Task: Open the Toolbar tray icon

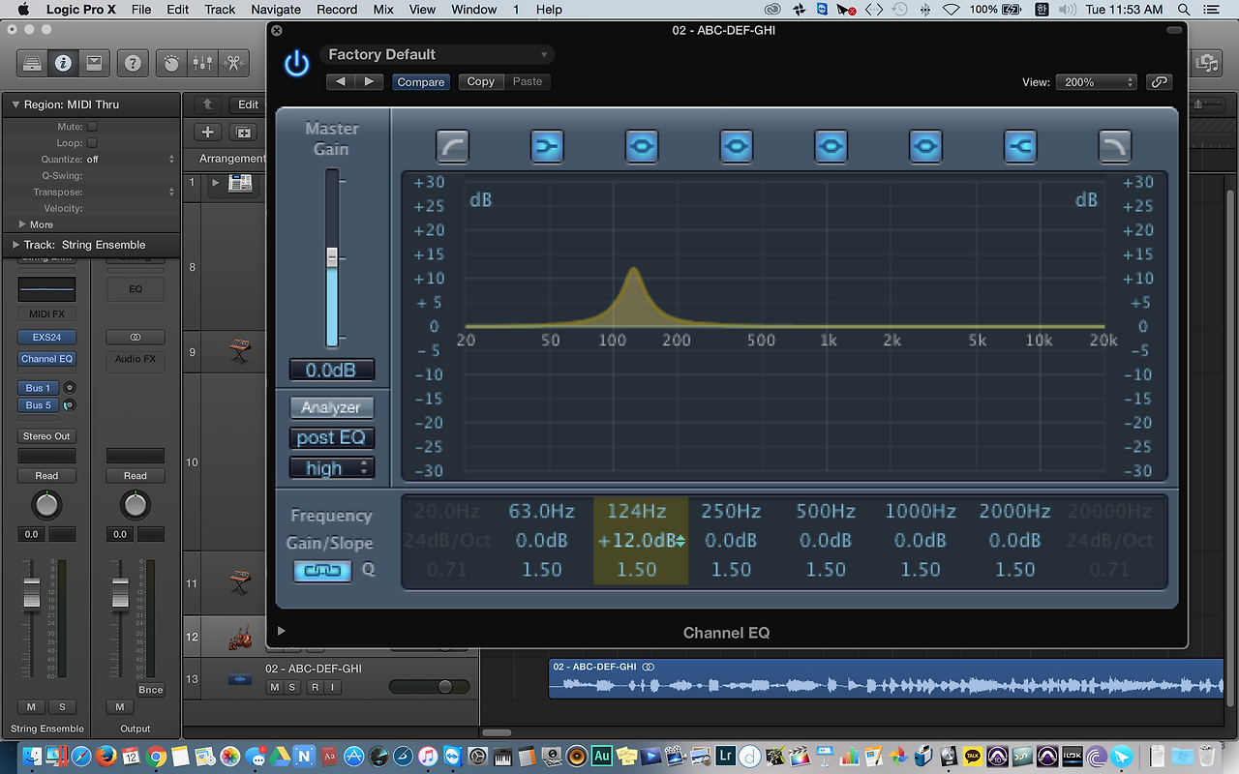Action: click(94, 63)
